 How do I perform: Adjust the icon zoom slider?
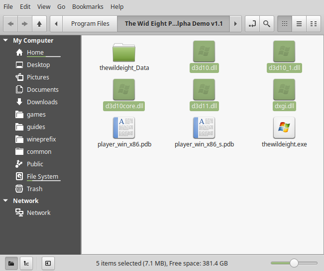tap(294, 263)
